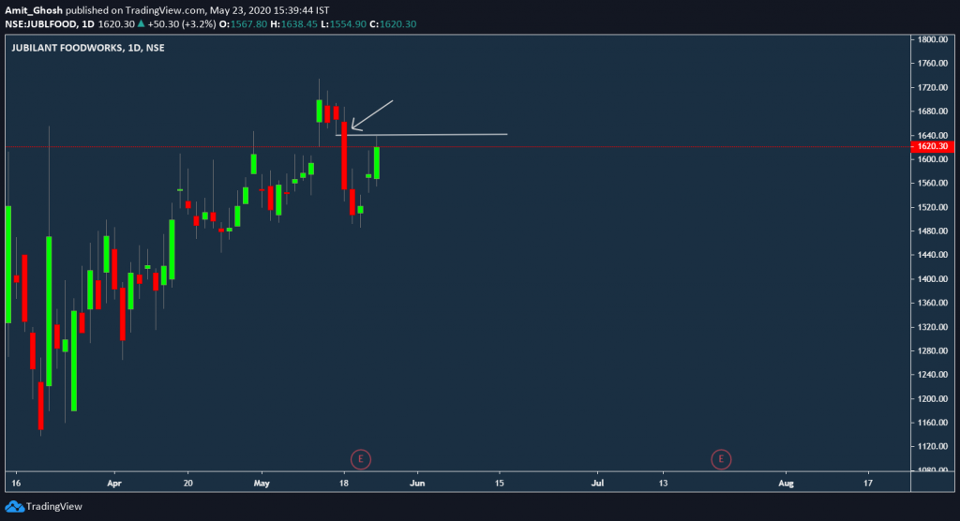Select the red 1620.30 current price label
Screen dimensions: 960x521
[x=932, y=146]
